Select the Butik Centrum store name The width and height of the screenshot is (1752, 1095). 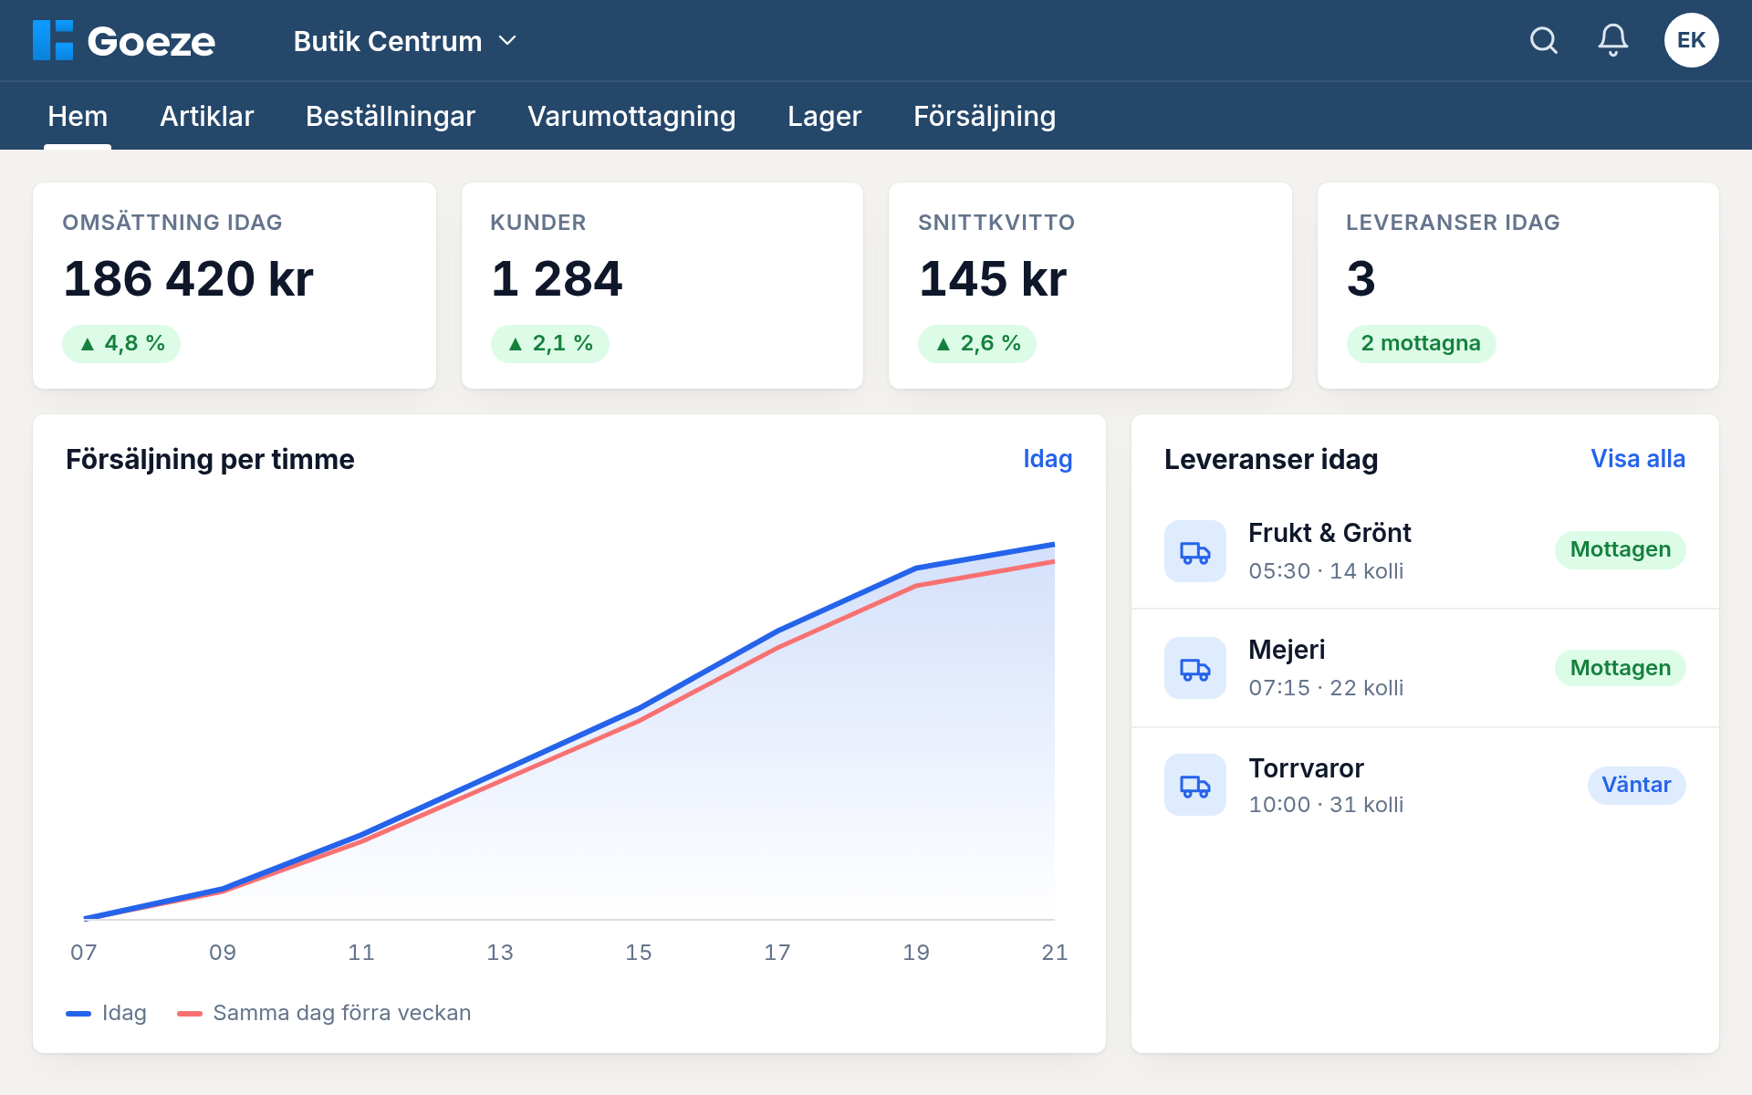388,41
